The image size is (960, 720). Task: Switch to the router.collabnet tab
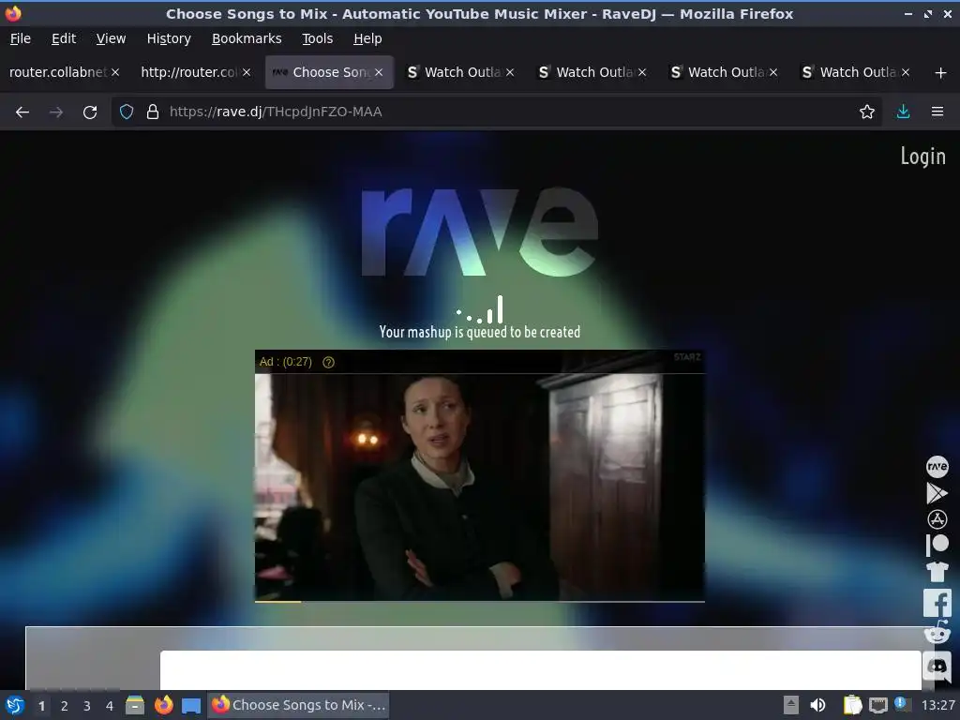coord(58,72)
